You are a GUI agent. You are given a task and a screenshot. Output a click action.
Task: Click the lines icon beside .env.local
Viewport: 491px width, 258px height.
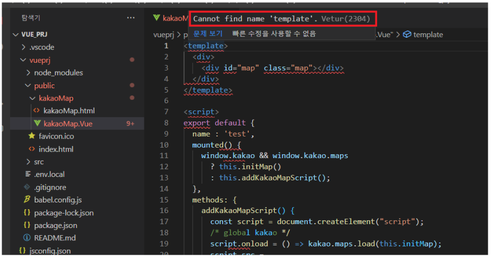[x=28, y=174]
